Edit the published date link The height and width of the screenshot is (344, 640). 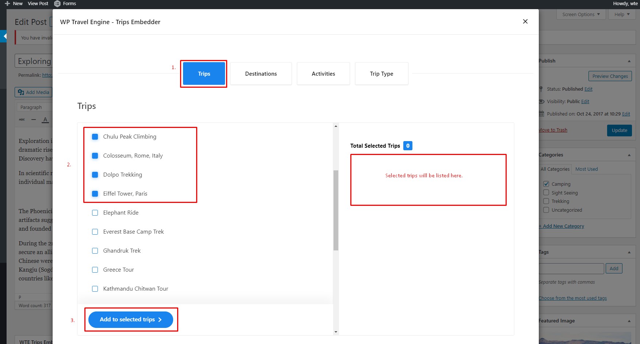click(626, 114)
